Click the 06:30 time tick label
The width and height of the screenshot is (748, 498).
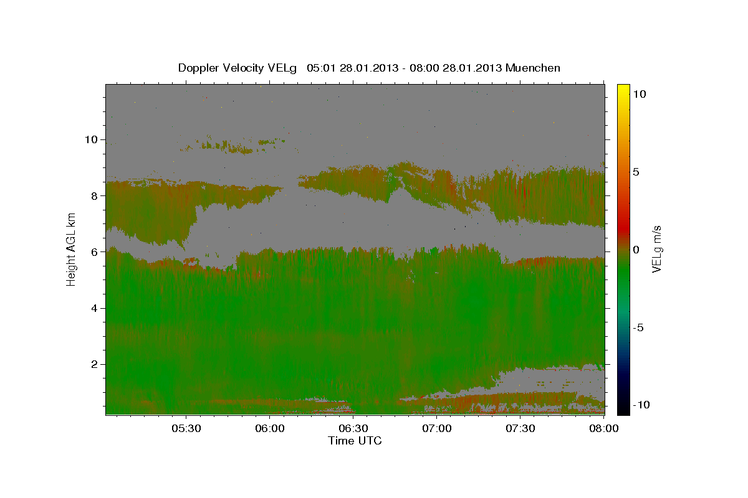(353, 429)
